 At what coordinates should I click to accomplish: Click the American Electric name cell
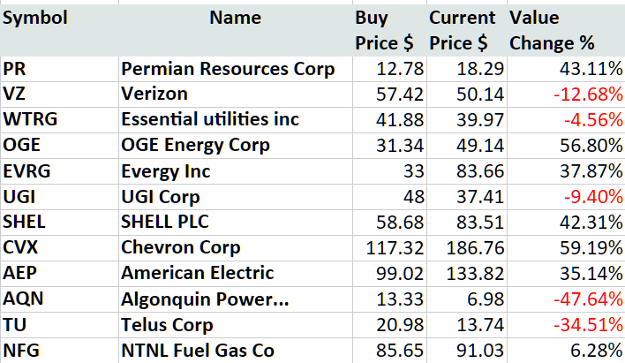point(198,273)
